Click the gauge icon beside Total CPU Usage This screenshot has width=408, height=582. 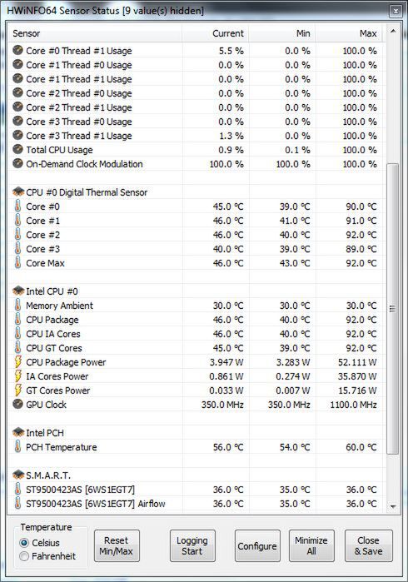[17, 149]
